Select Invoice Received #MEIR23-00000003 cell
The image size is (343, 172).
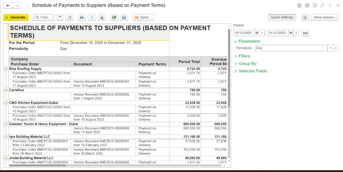tap(103, 83)
